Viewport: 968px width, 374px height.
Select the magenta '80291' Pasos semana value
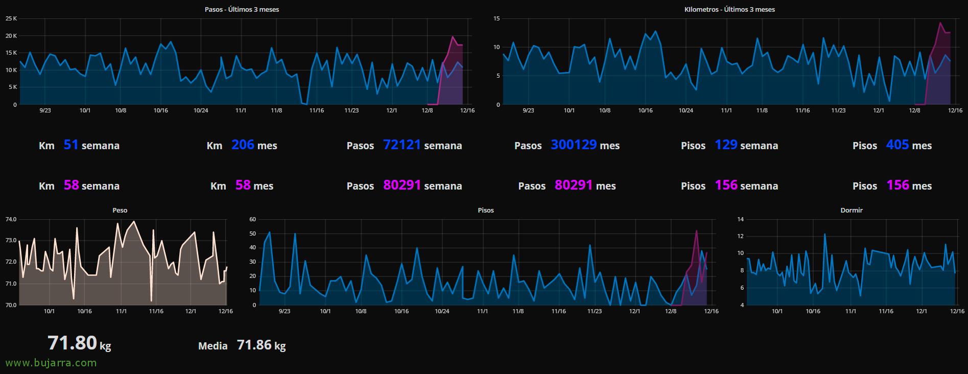click(402, 185)
